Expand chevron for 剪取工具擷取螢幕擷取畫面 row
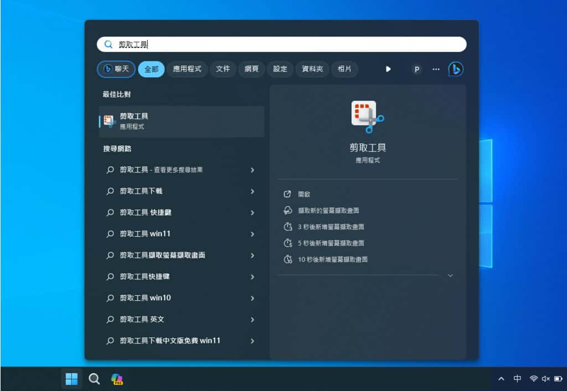The image size is (567, 391). (252, 256)
